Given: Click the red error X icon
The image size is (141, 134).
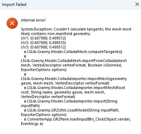Looking at the screenshot, I should click(12, 23).
